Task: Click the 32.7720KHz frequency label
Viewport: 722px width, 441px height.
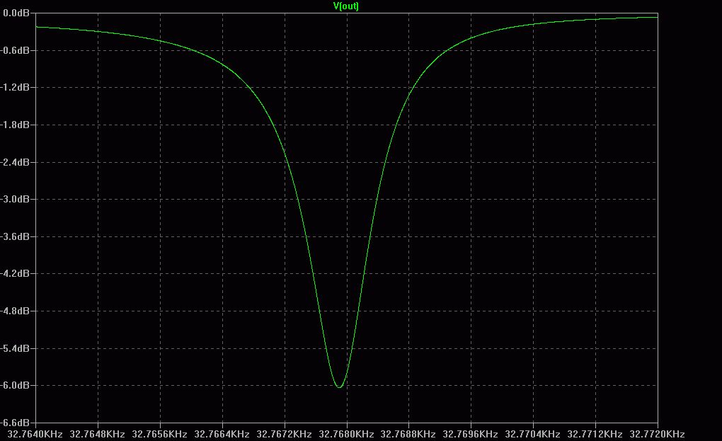Action: pos(657,434)
